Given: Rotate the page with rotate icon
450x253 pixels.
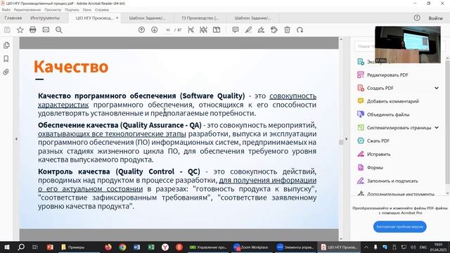Looking at the screenshot, I should coord(300,30).
